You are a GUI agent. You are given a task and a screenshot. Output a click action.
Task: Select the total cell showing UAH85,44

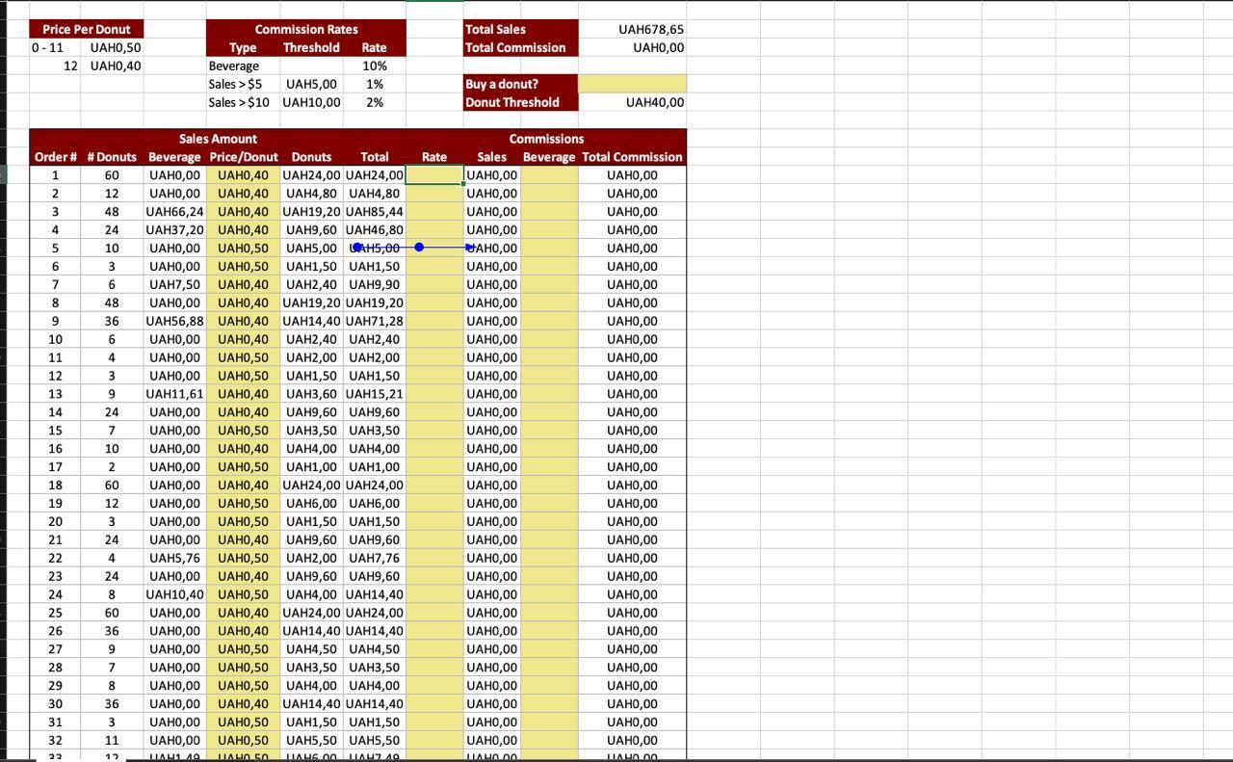point(374,212)
